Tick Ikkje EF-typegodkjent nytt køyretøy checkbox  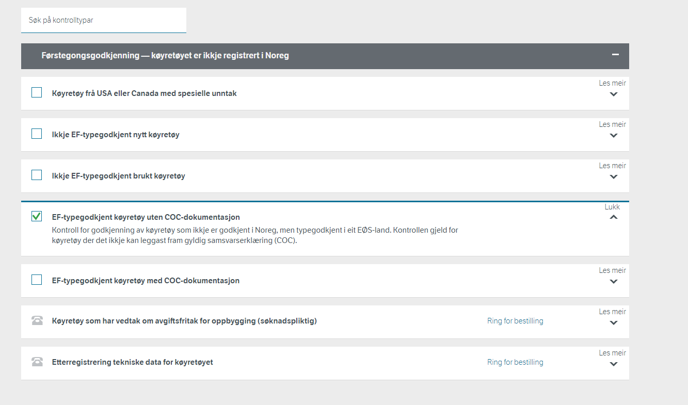(37, 134)
